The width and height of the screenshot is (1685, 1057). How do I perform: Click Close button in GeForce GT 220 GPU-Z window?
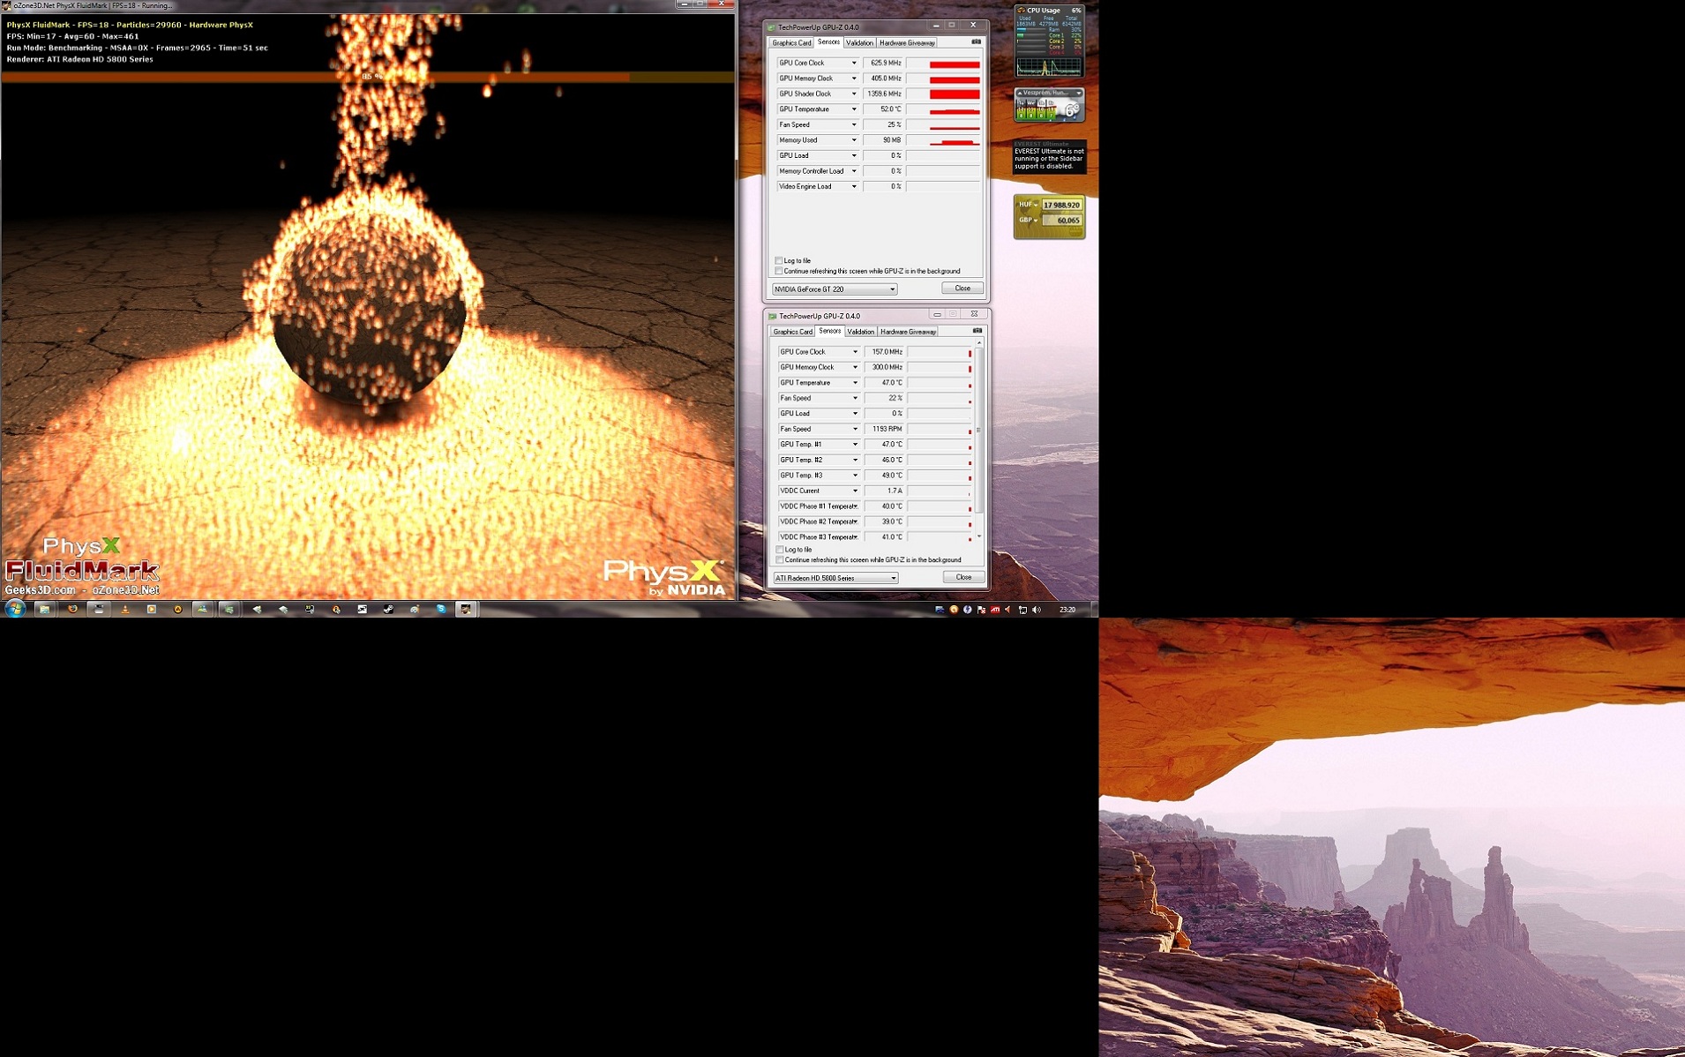point(962,288)
